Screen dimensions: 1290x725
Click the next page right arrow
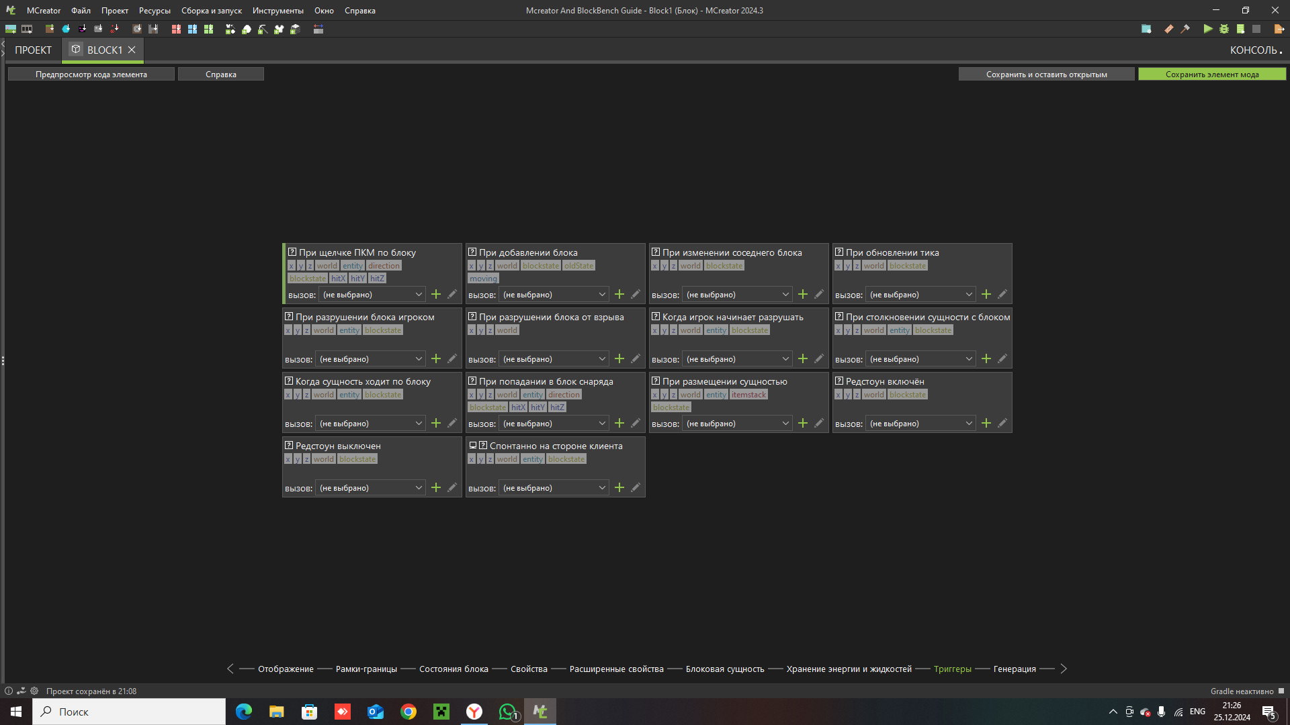1063,669
